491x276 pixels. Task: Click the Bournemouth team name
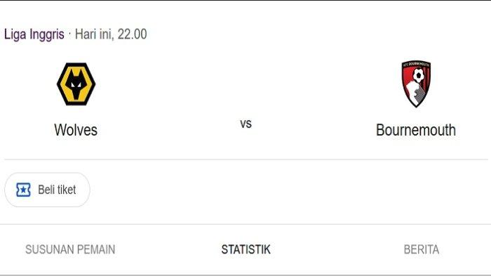[416, 130]
